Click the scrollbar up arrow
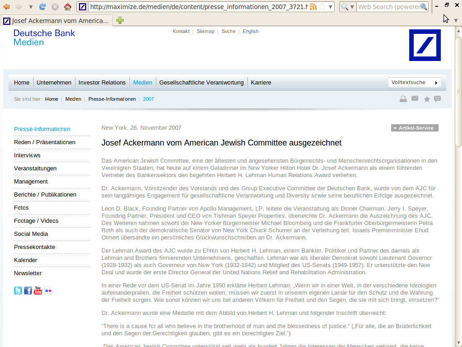Screen dimensions: 462x347 [458, 31]
